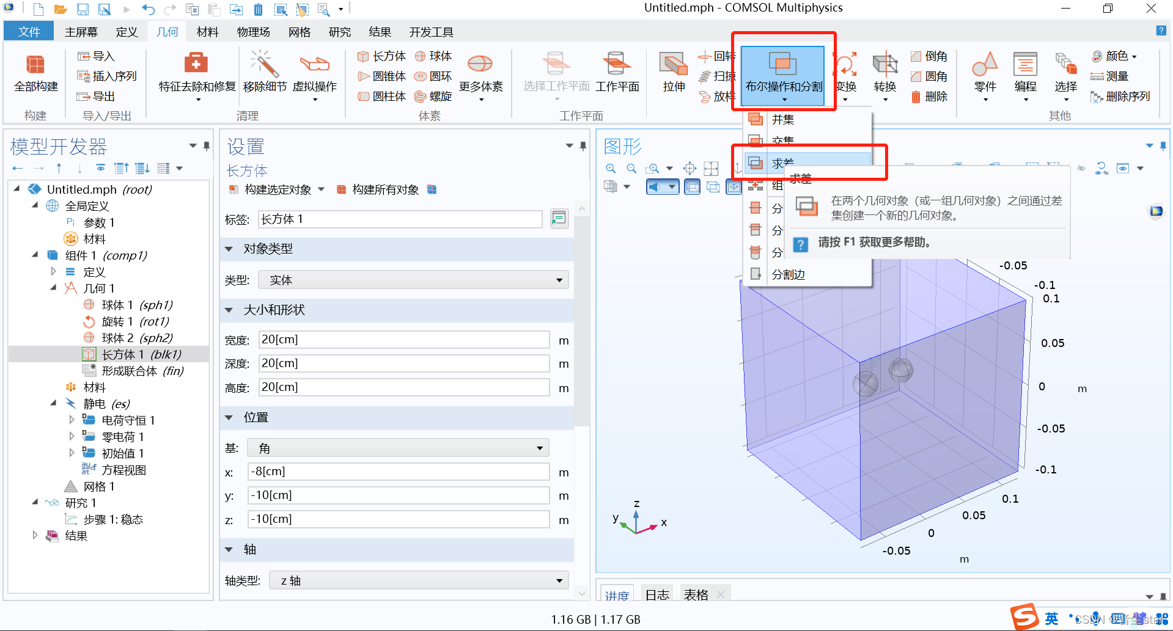Click the Chamfer (倒角) tool
This screenshot has height=631, width=1173.
(928, 56)
